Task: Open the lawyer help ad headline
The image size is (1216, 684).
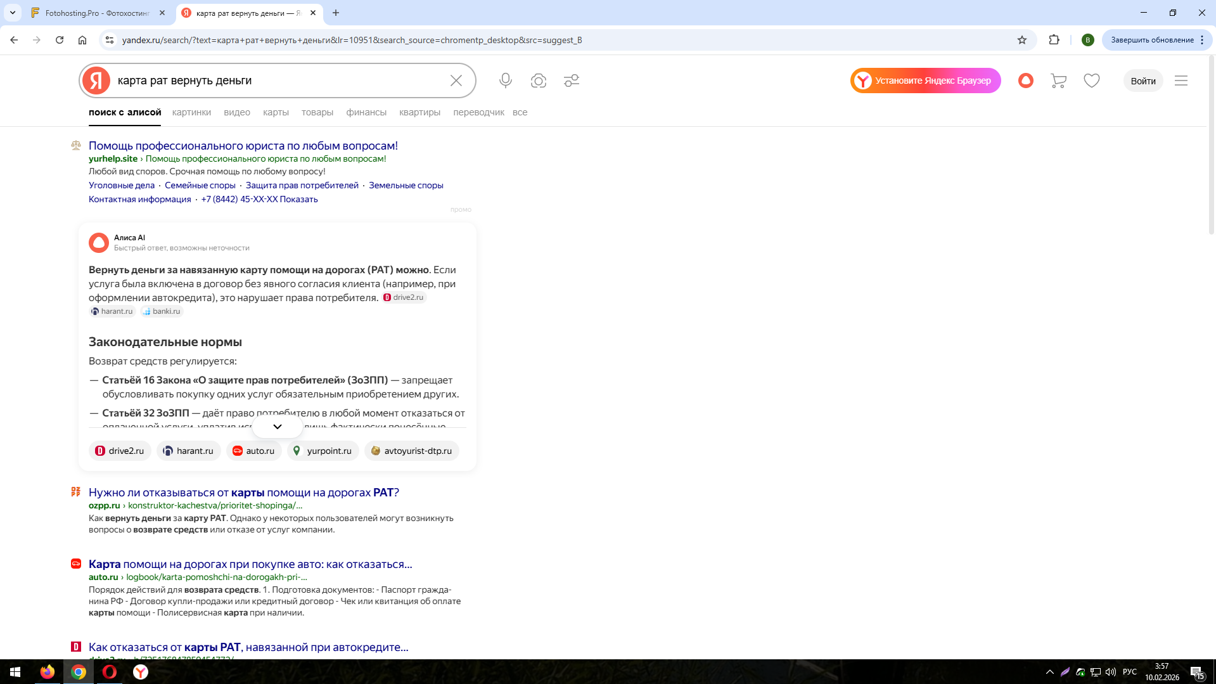Action: (x=243, y=146)
